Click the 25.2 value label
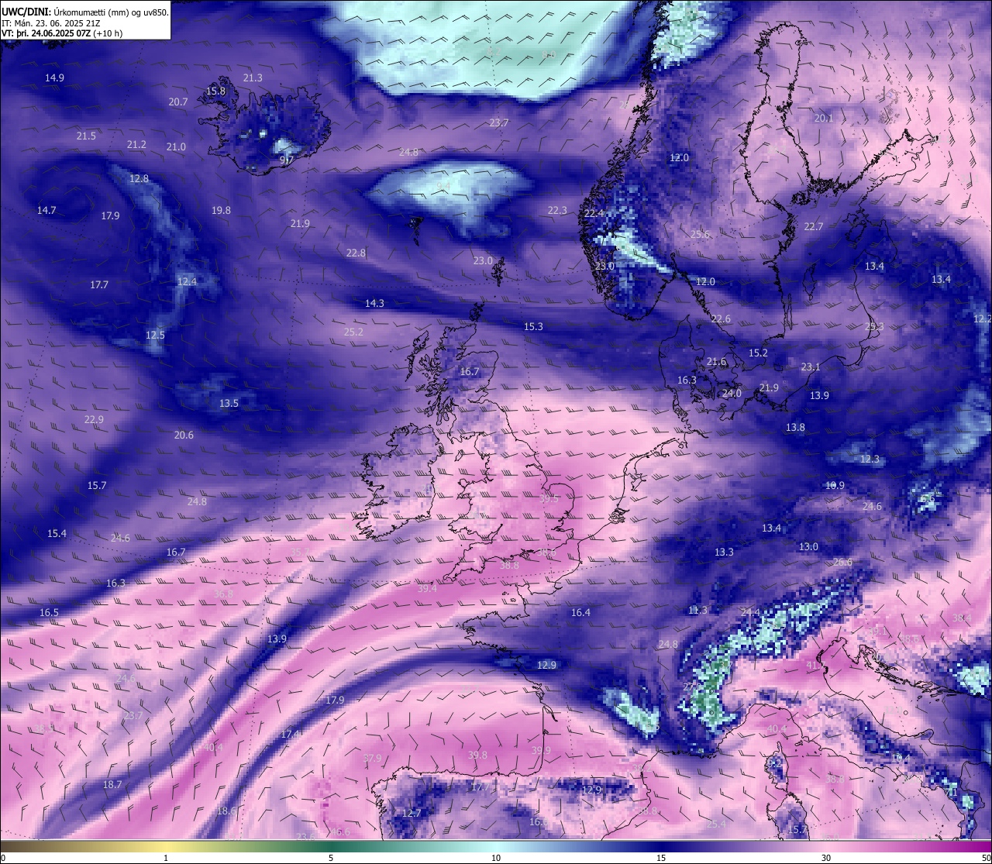This screenshot has width=992, height=864. pyautogui.click(x=353, y=332)
